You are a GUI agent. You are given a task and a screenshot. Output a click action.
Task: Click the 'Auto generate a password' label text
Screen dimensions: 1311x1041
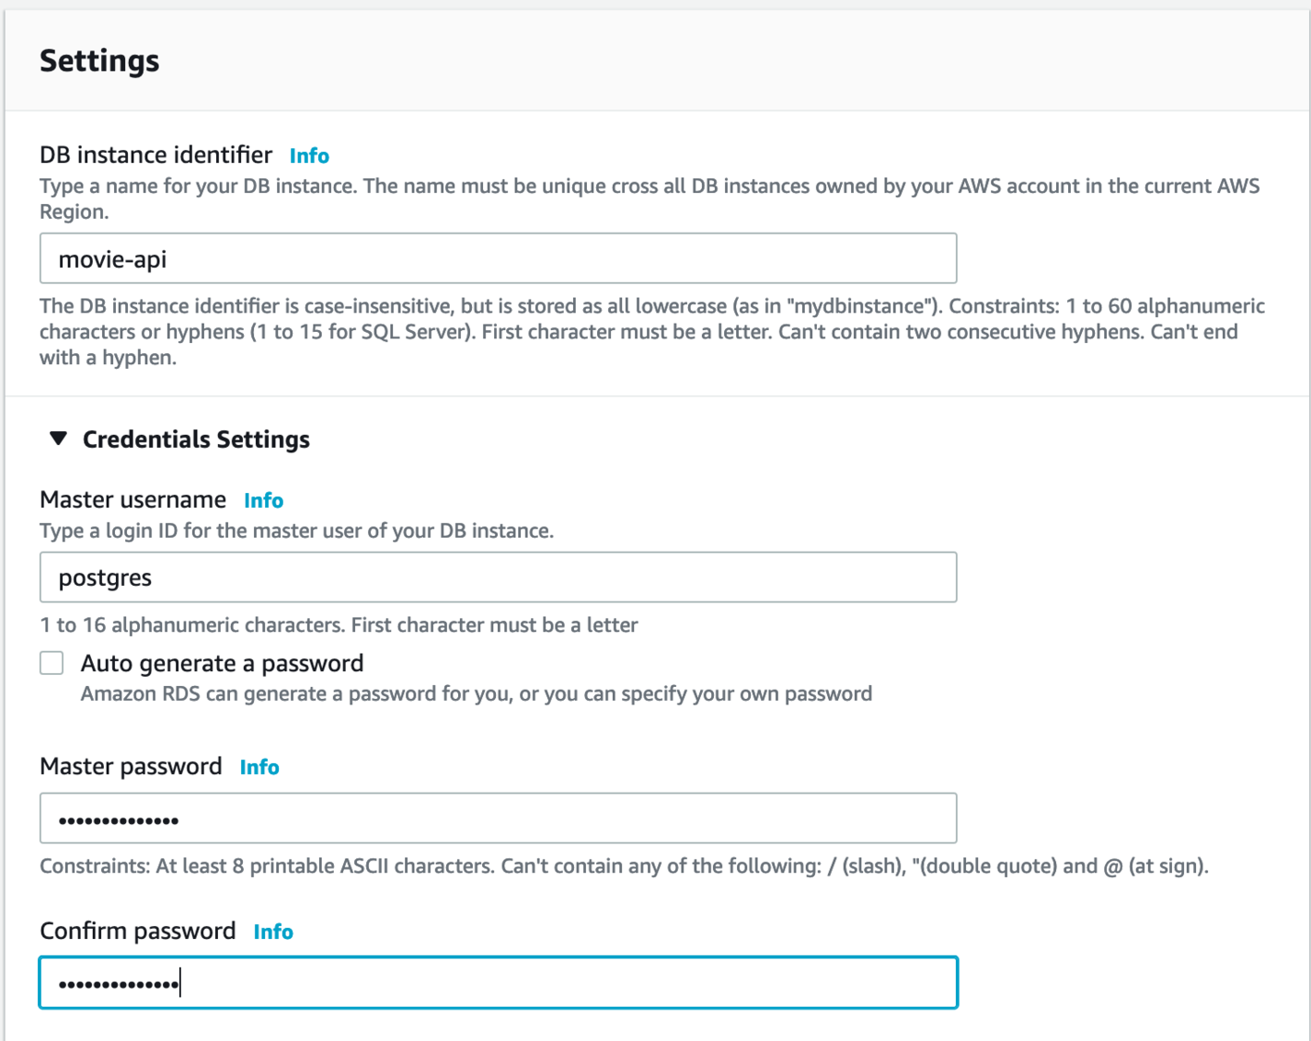click(222, 663)
